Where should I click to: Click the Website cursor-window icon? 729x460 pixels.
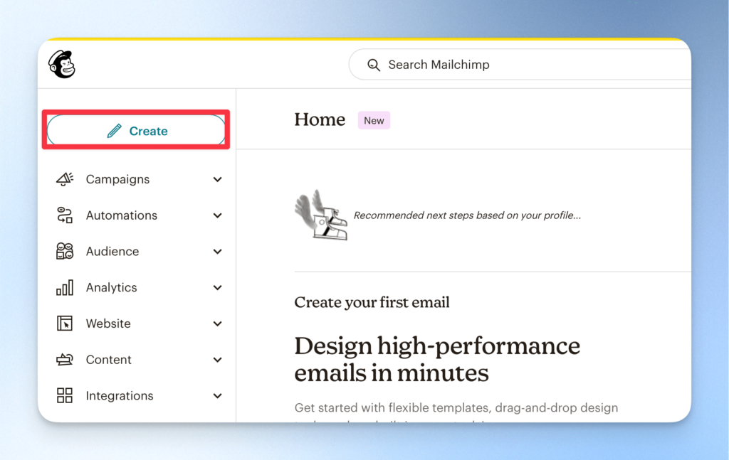(65, 323)
